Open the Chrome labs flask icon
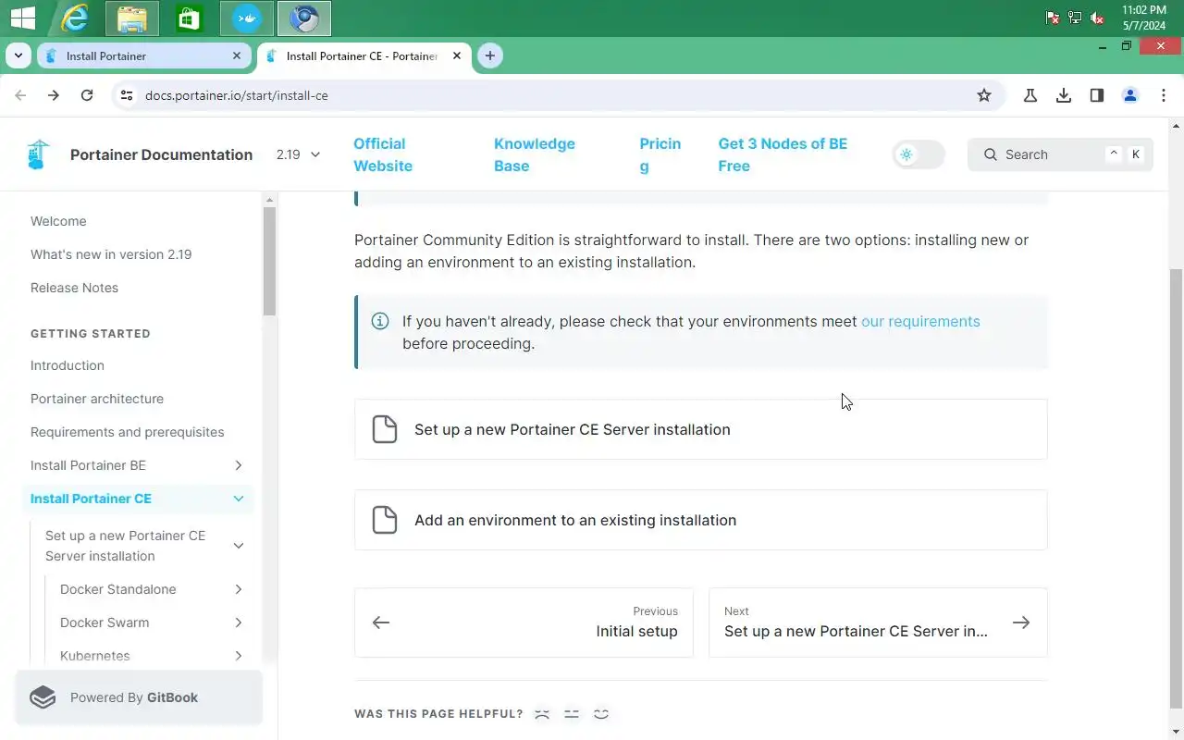 coord(1030,95)
